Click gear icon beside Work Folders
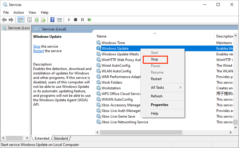The image size is (239, 148). [x=99, y=82]
